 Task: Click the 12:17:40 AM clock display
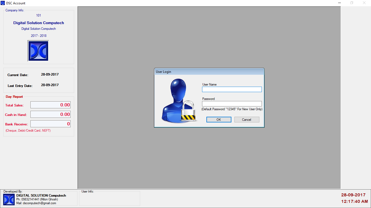(x=354, y=201)
